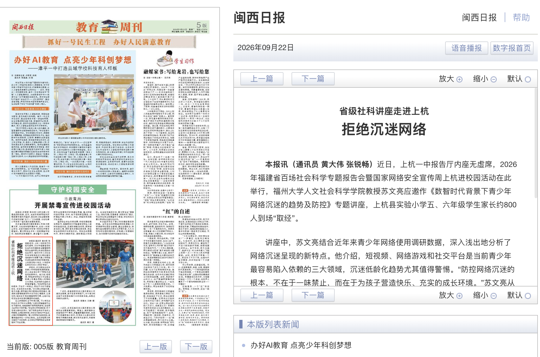Click the 本版列表新闻 section heading

[273, 324]
